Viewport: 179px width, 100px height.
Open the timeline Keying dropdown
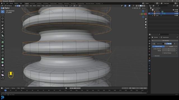pyautogui.click(x=14, y=88)
